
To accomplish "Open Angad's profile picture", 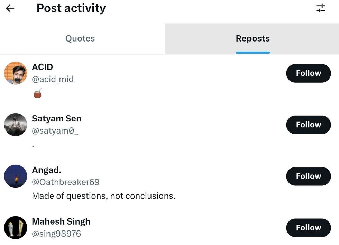I will pos(16,176).
